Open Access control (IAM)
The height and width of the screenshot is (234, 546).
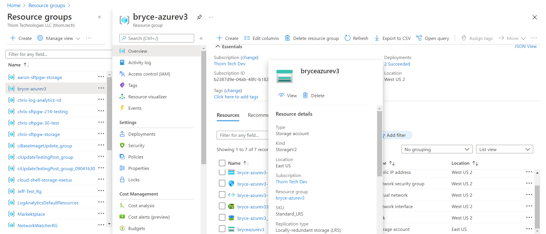click(x=149, y=74)
